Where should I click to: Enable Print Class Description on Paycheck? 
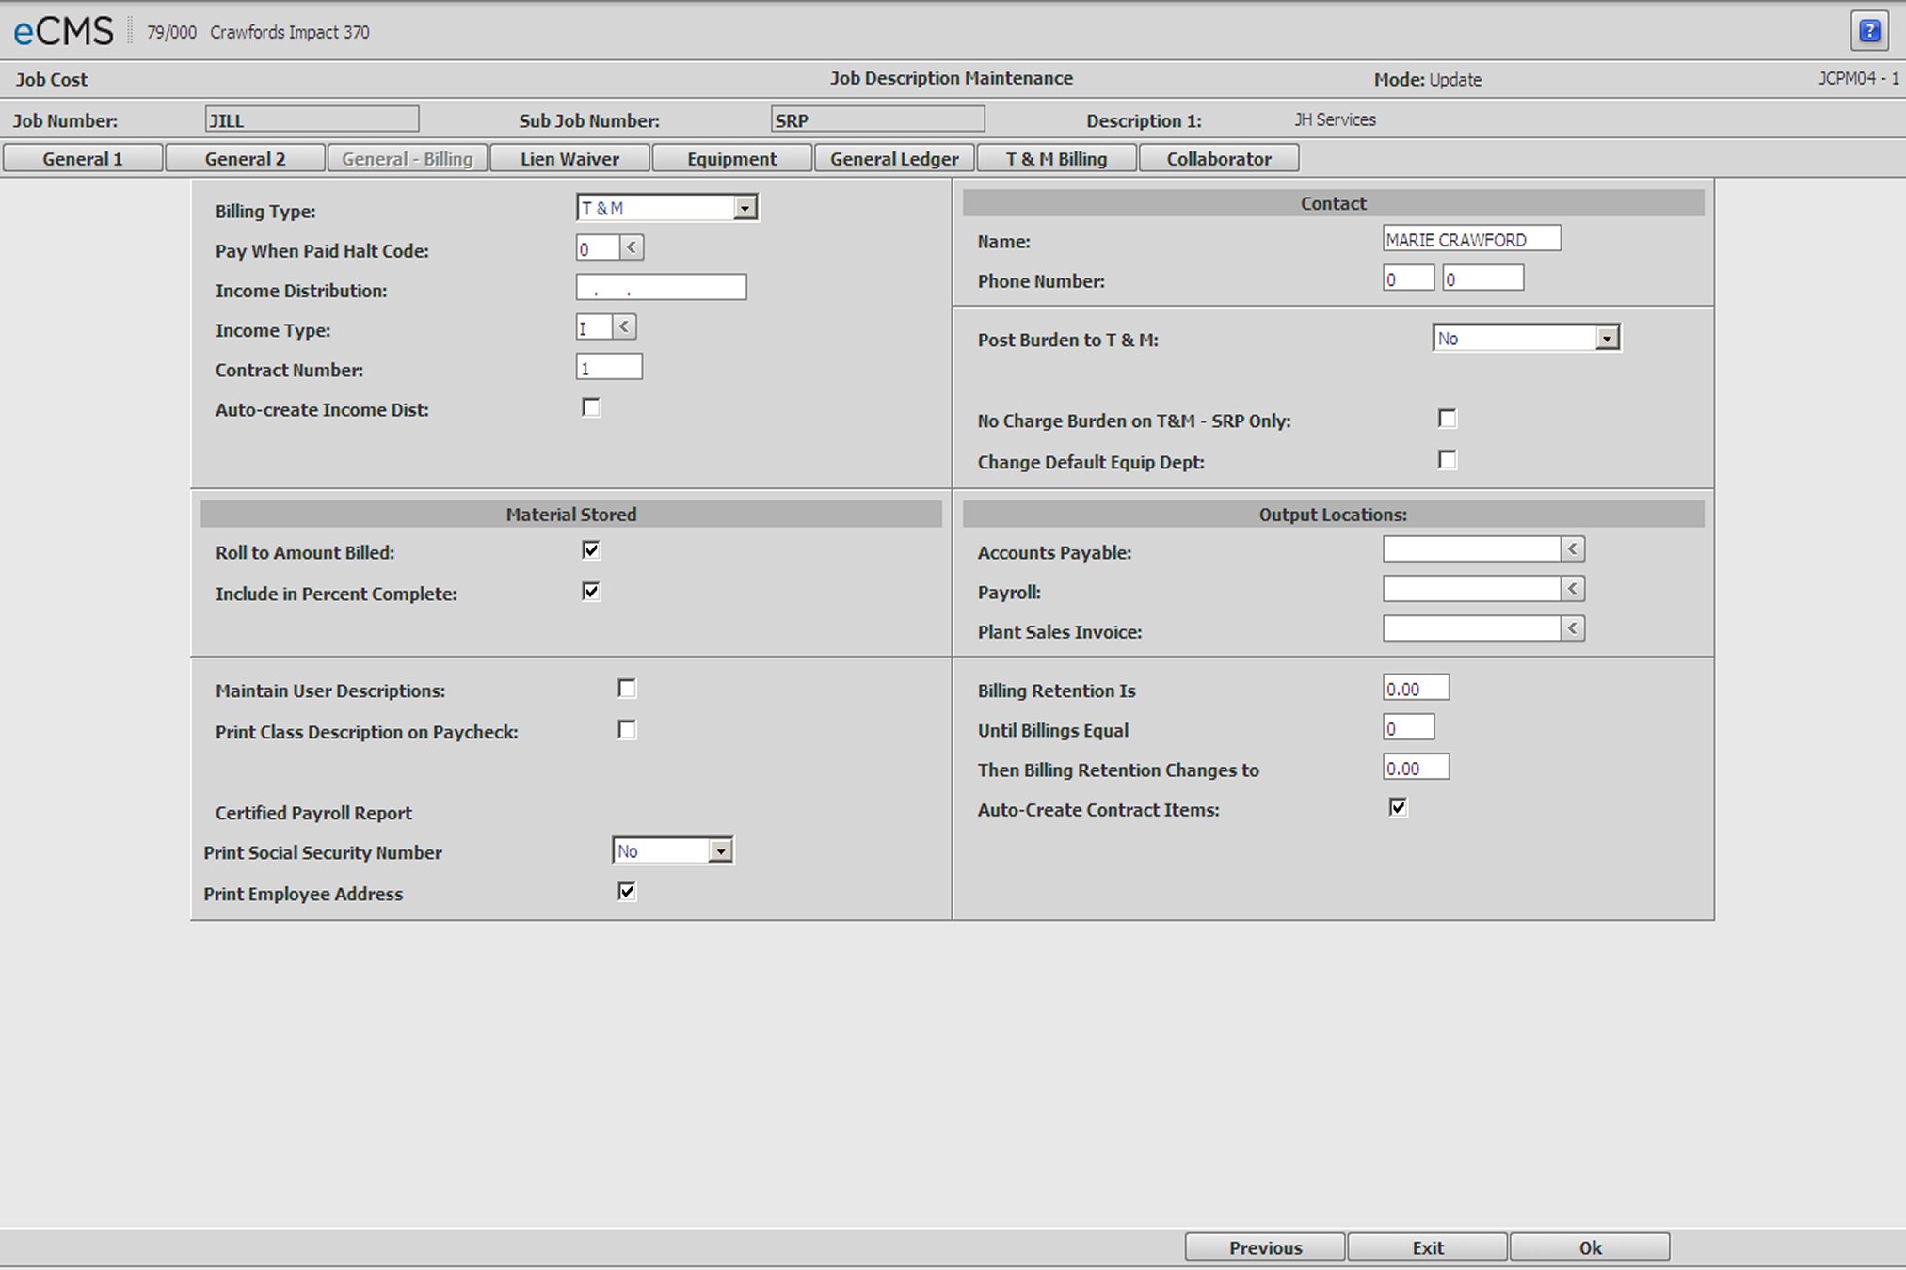[x=627, y=730]
